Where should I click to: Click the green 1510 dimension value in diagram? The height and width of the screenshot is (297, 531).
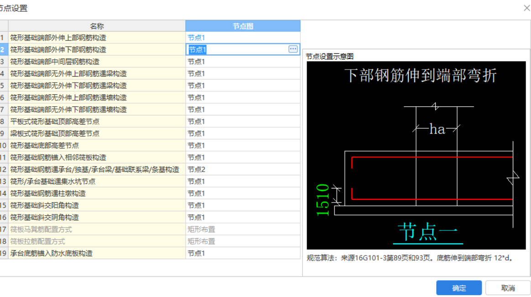323,200
